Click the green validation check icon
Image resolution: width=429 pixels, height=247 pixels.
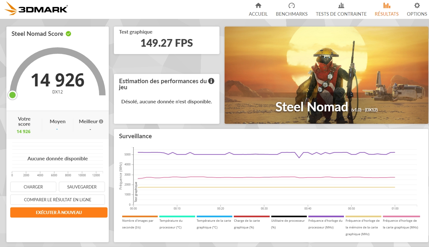(x=68, y=34)
